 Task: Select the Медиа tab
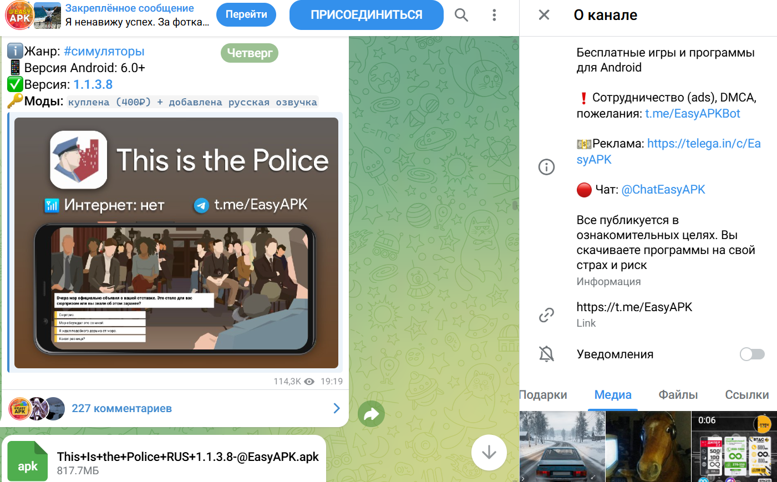click(x=612, y=395)
